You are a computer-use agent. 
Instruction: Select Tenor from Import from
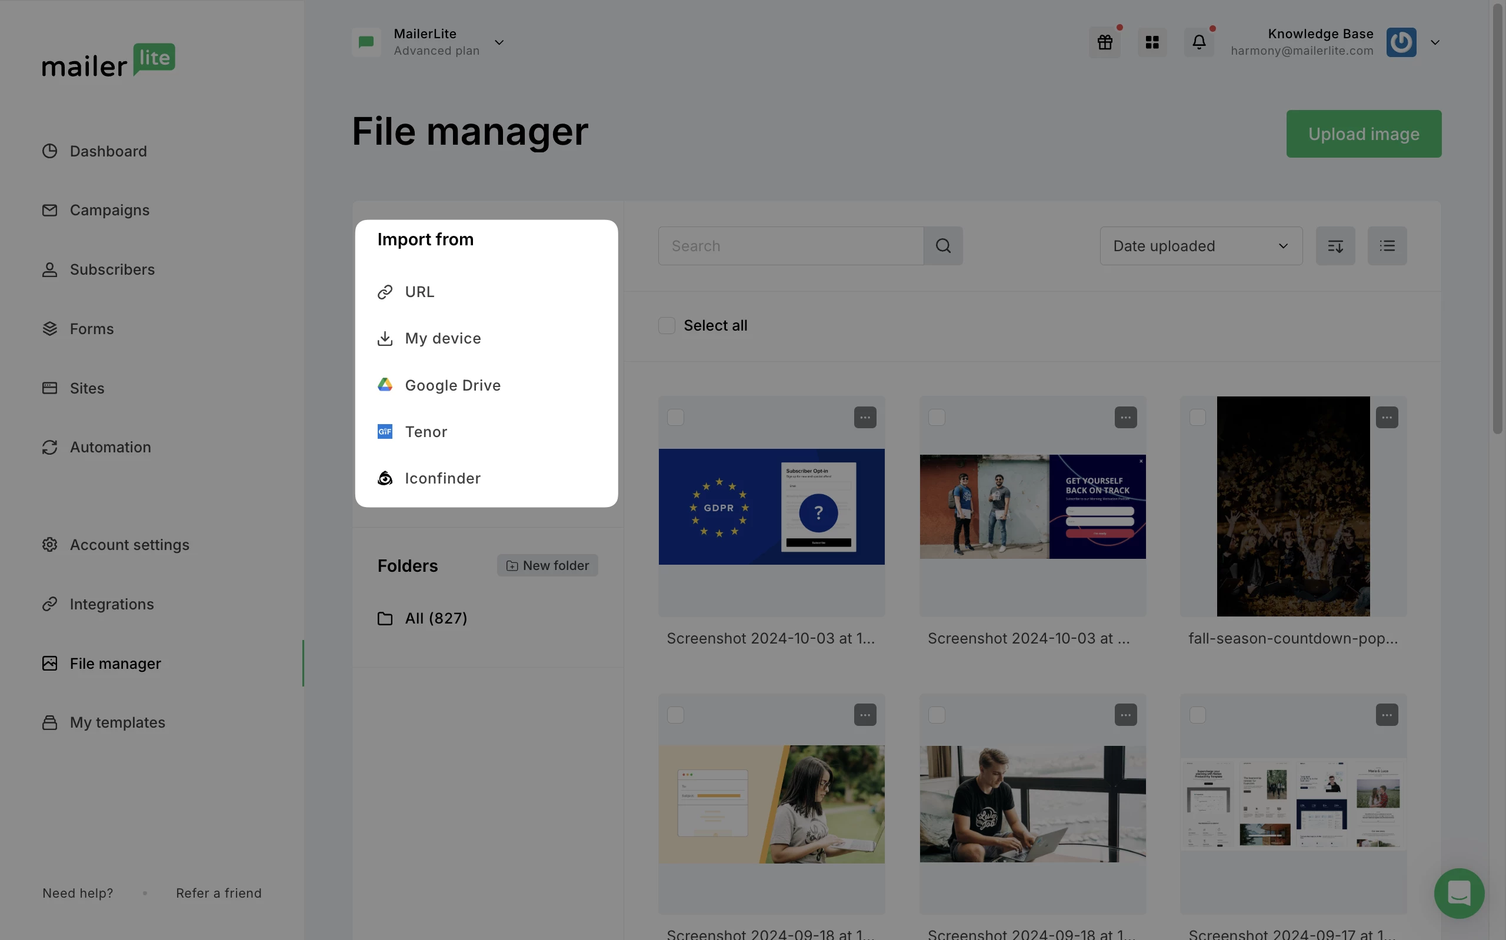[425, 432]
